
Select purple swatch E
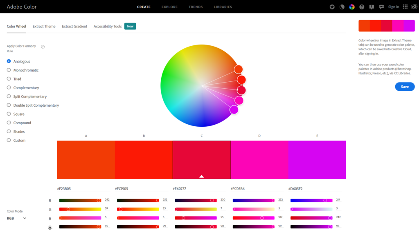pyautogui.click(x=317, y=160)
